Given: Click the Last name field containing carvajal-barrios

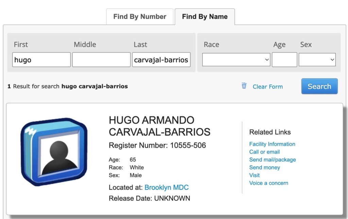Looking at the screenshot, I should pyautogui.click(x=161, y=60).
